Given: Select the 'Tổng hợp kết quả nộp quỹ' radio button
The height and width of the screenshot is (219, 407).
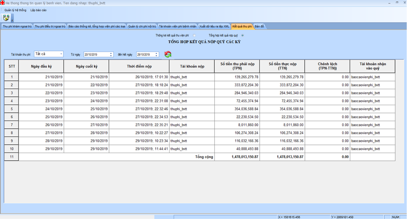Looking at the screenshot, I should [243, 36].
